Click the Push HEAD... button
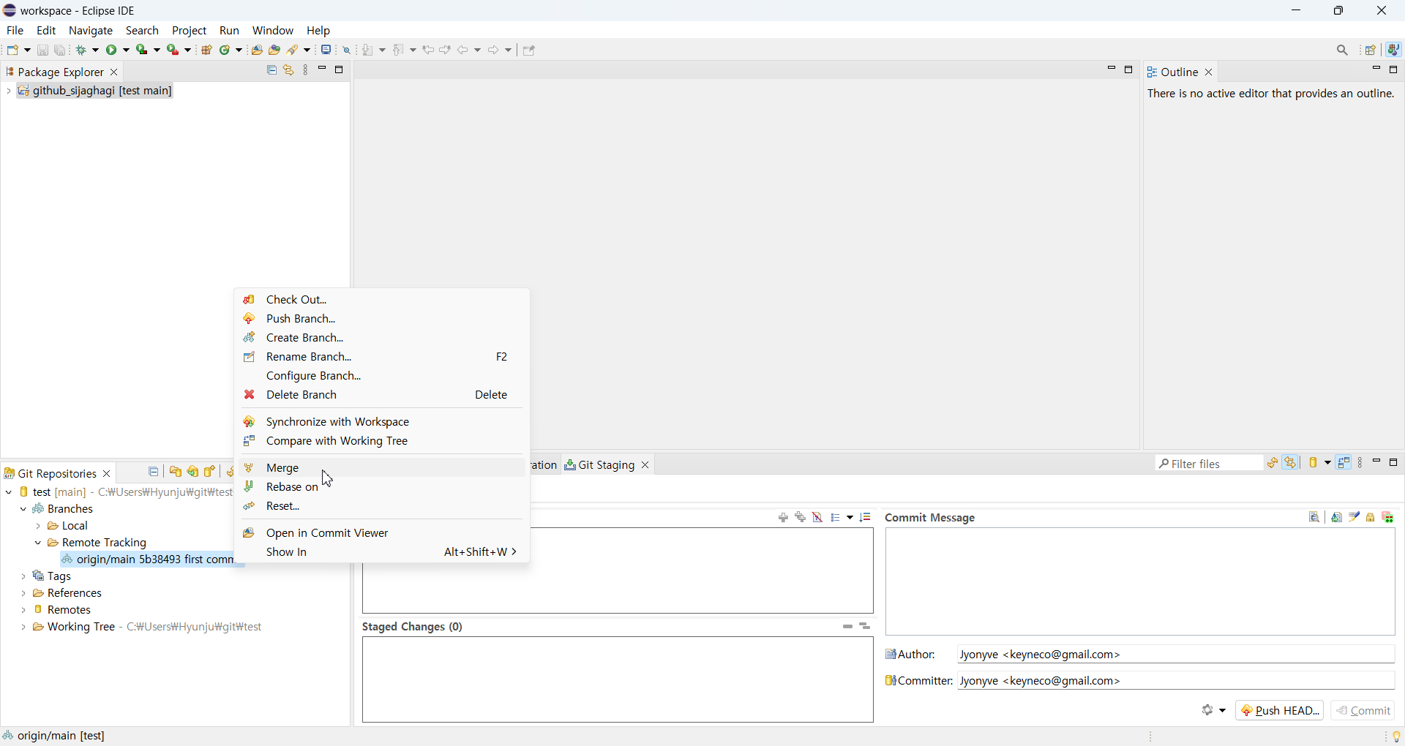 pos(1279,710)
